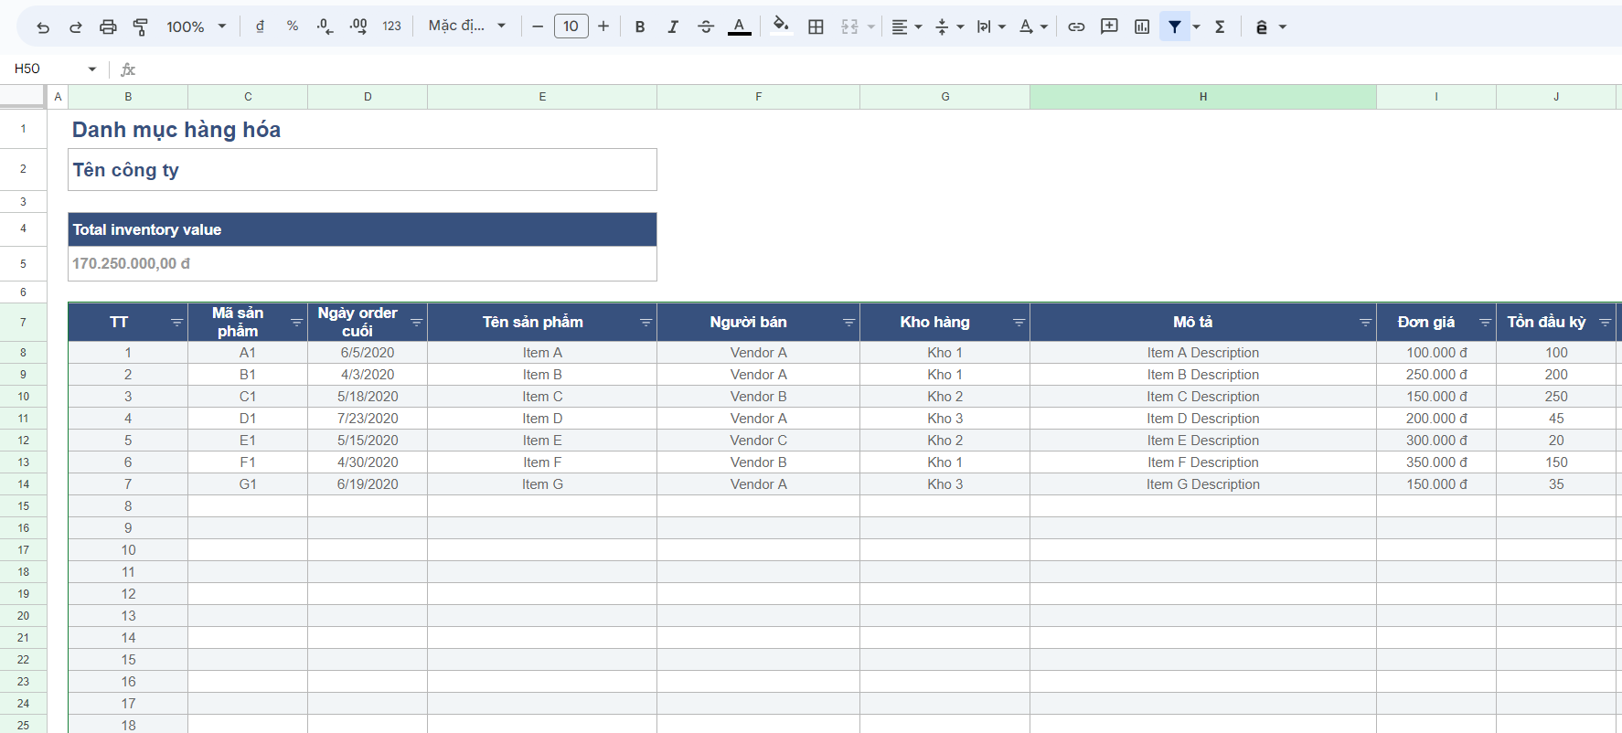Screen dimensions: 1622x733
Task: Click the font size field showing 10
Action: coord(571,27)
